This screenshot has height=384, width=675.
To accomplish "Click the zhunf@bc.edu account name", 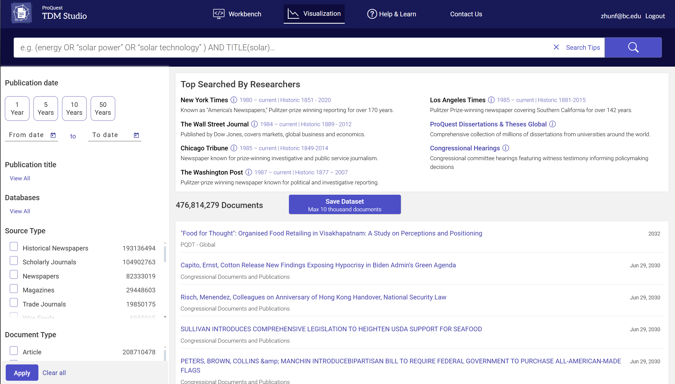I will [621, 16].
